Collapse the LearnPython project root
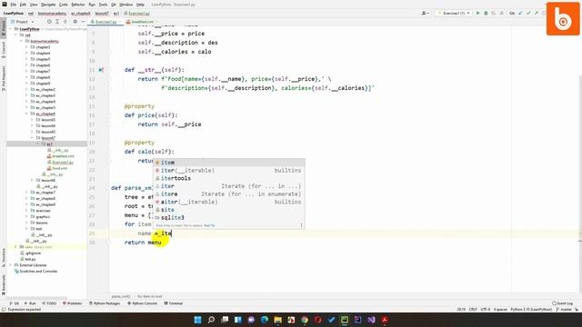This screenshot has width=582, height=327. [11, 29]
